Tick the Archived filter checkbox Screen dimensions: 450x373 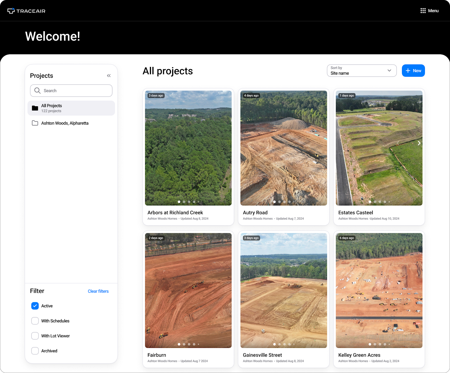pyautogui.click(x=35, y=351)
